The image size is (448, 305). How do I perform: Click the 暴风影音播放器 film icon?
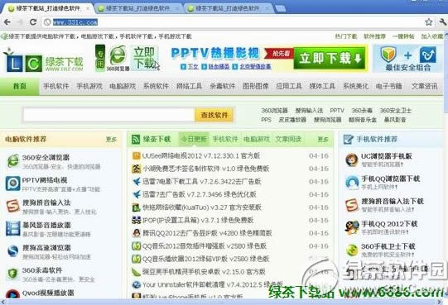point(12,229)
